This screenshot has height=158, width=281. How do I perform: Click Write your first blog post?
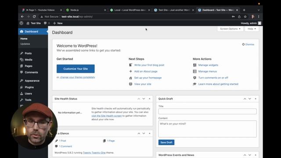click(149, 65)
